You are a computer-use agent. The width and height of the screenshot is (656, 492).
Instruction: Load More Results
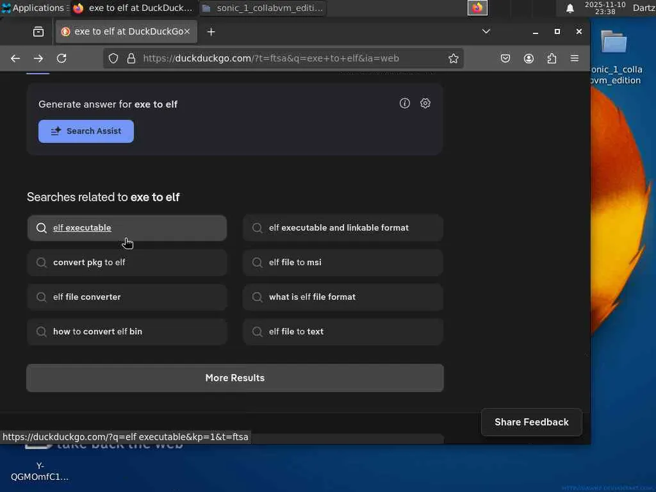click(234, 378)
